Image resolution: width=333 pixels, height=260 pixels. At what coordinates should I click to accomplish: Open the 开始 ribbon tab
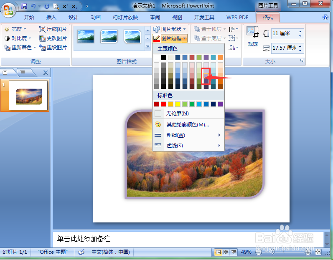29,18
